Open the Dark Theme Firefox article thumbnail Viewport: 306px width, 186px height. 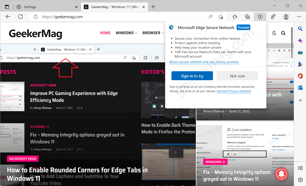(x=168, y=100)
